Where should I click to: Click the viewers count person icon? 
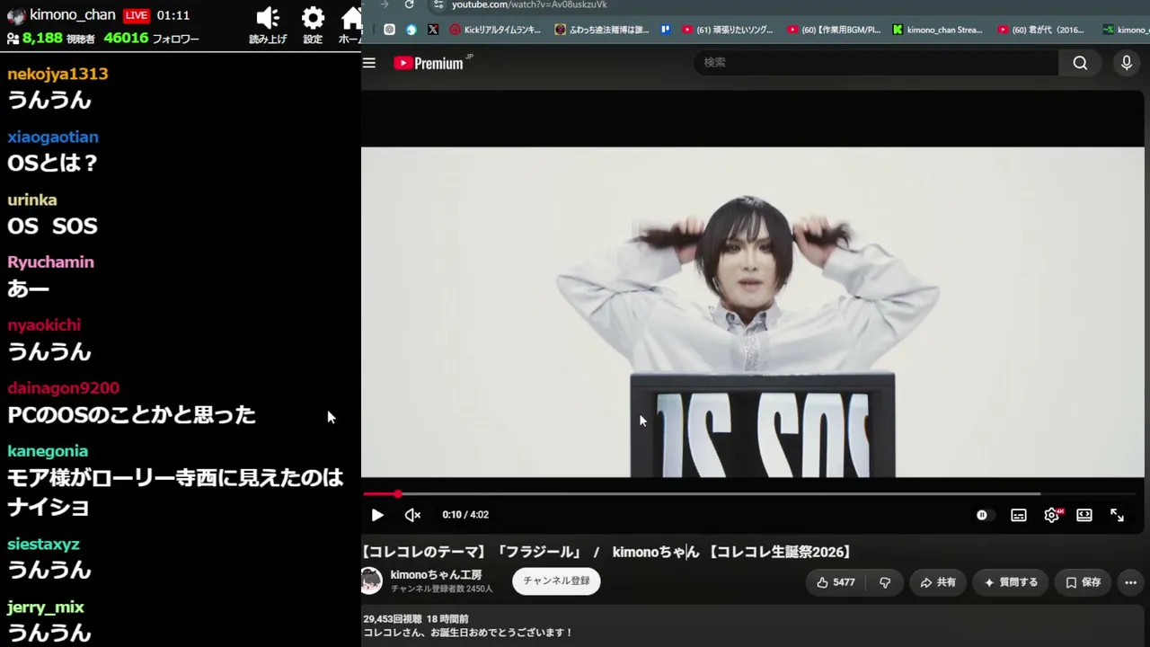click(x=13, y=39)
